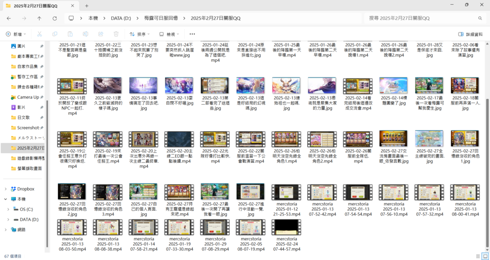
Task: Select 2025-02-27進行中活動一覽.jpg thumbnail
Action: 250,192
